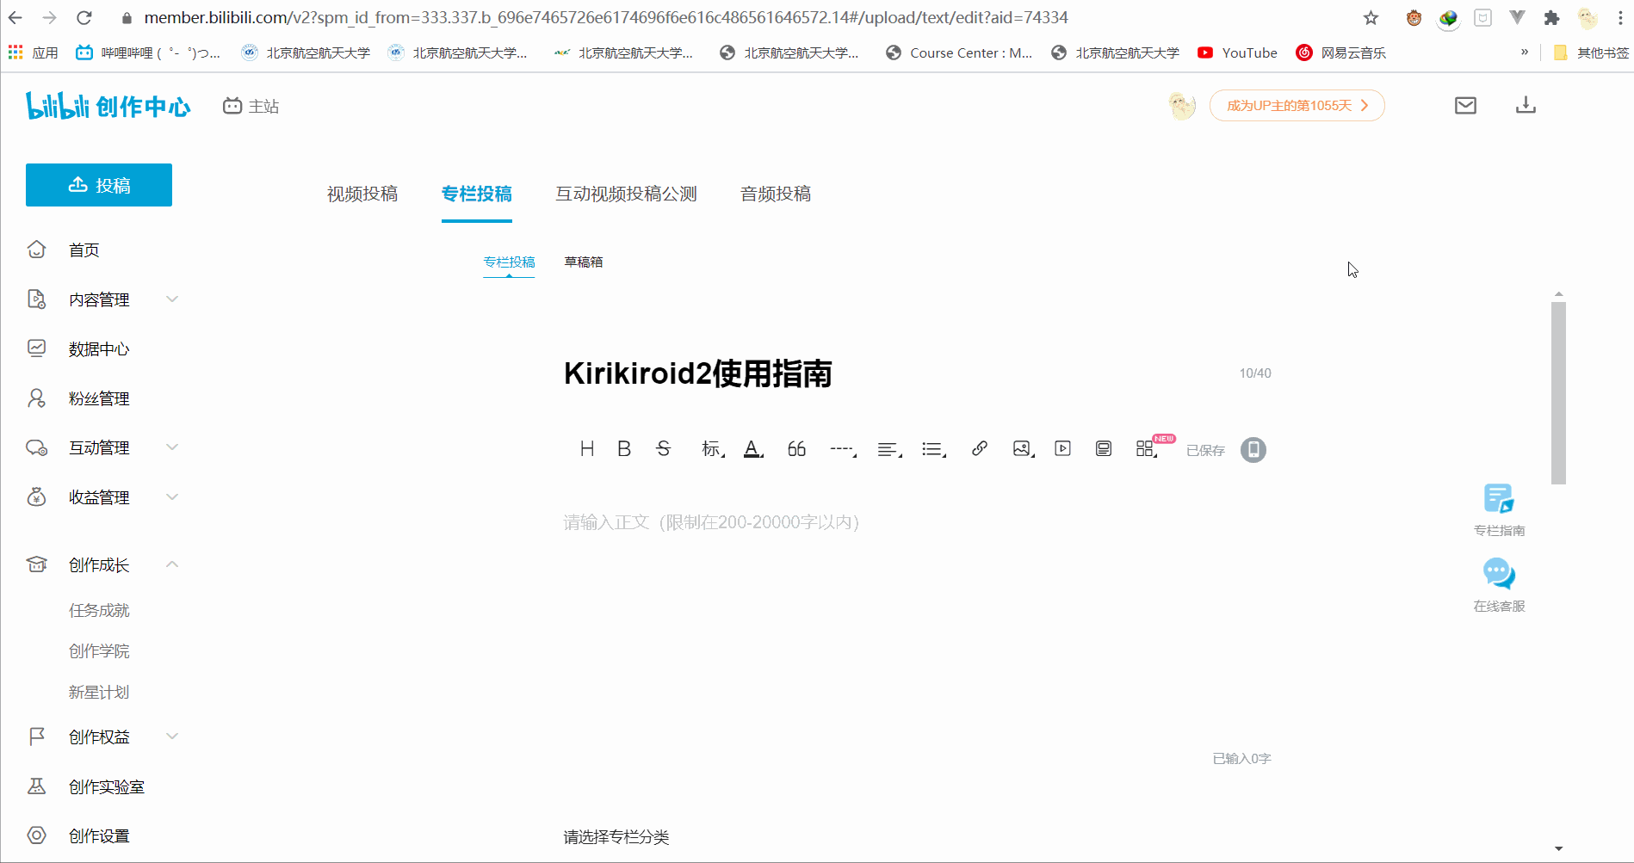
Task: Add a blockquote with the quote icon
Action: [x=796, y=448]
